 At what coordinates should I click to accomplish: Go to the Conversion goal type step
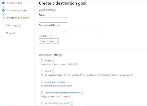click(x=16, y=10)
